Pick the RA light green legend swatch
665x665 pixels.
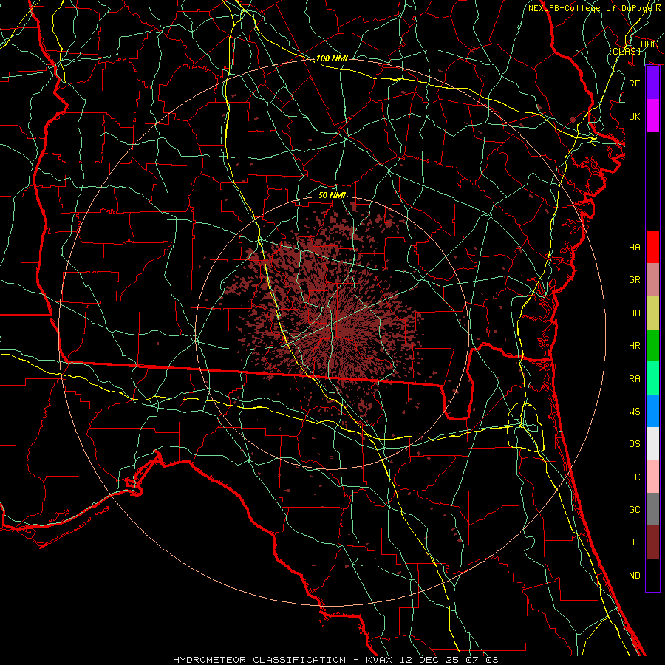pos(652,378)
